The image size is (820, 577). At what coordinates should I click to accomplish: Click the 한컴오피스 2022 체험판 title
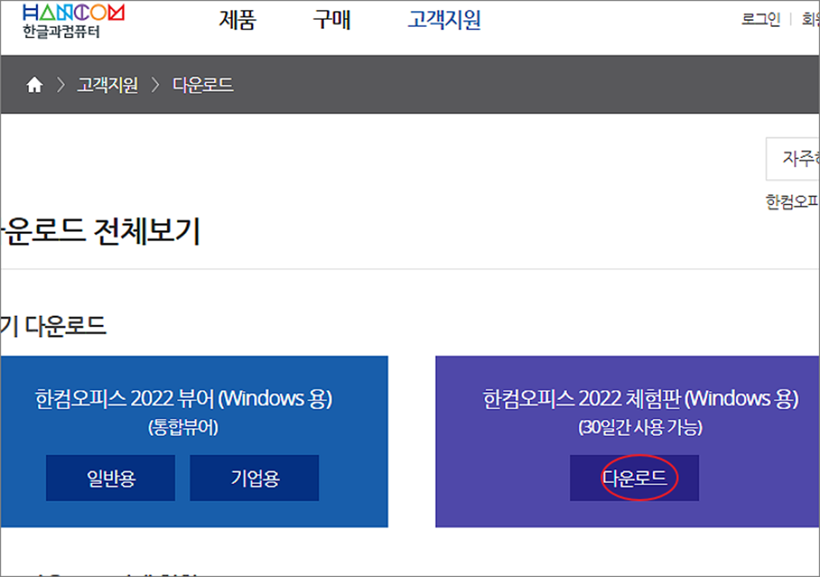click(x=640, y=399)
